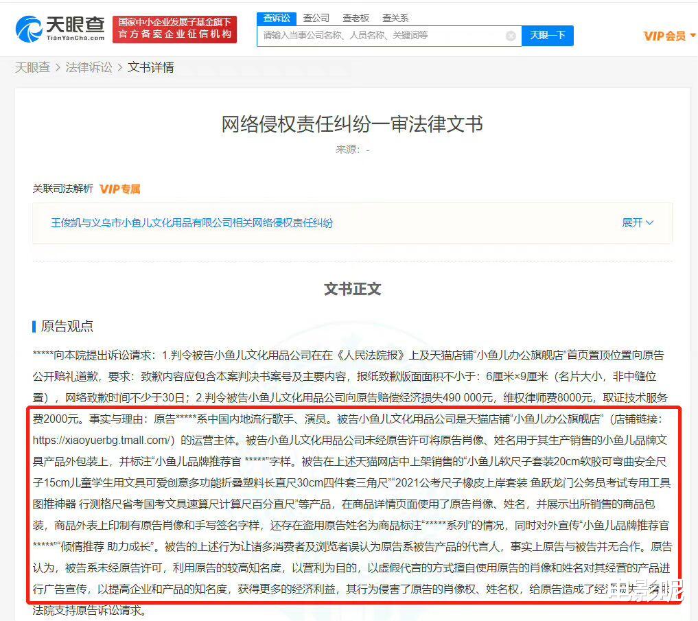
Task: Click the Tianyancha logo
Action: 60,29
